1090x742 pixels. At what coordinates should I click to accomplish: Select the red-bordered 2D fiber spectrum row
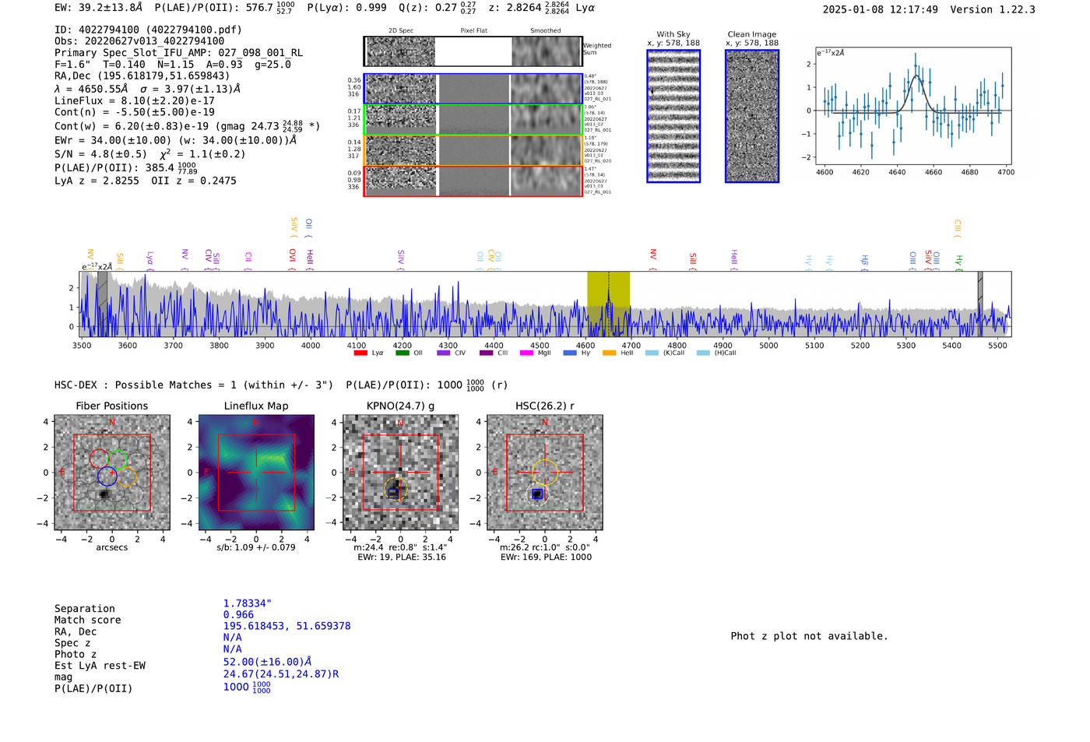pos(473,181)
